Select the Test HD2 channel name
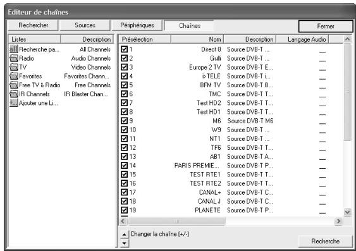The image size is (356, 251). (x=209, y=103)
